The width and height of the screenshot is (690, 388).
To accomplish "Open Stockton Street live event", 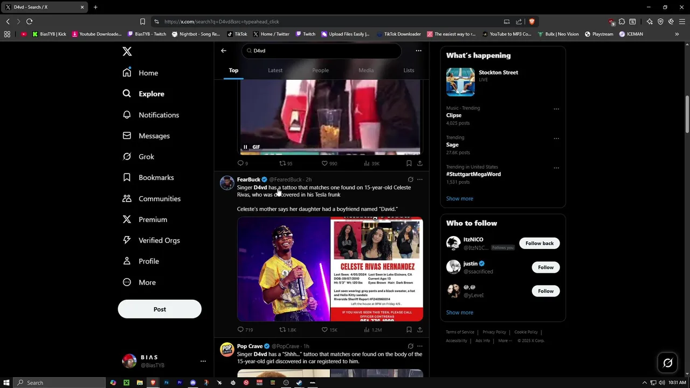I will click(503, 82).
